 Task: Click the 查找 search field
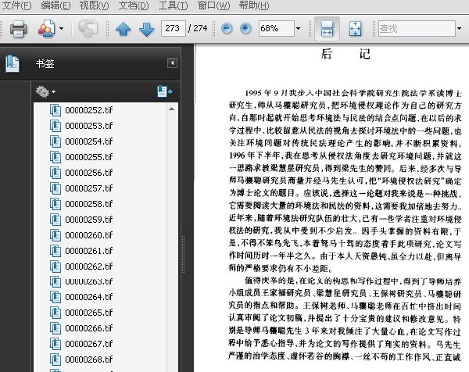[417, 28]
